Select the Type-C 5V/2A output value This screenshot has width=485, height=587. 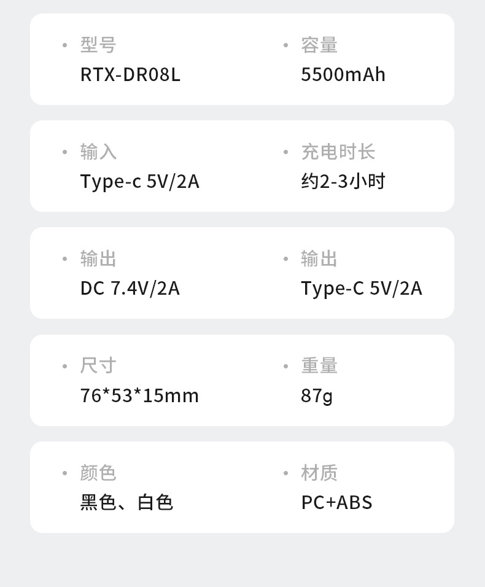[362, 289]
